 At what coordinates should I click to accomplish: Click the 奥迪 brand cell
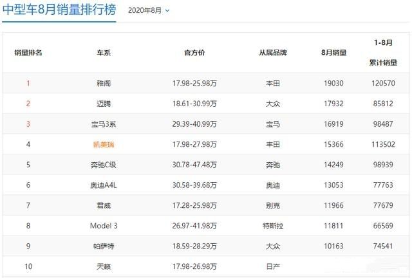[273, 185]
